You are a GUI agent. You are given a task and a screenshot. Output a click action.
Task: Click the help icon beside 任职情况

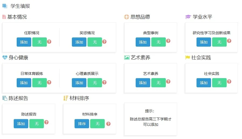point(49,42)
